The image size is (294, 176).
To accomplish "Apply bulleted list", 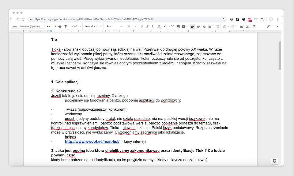I will (x=233, y=26).
